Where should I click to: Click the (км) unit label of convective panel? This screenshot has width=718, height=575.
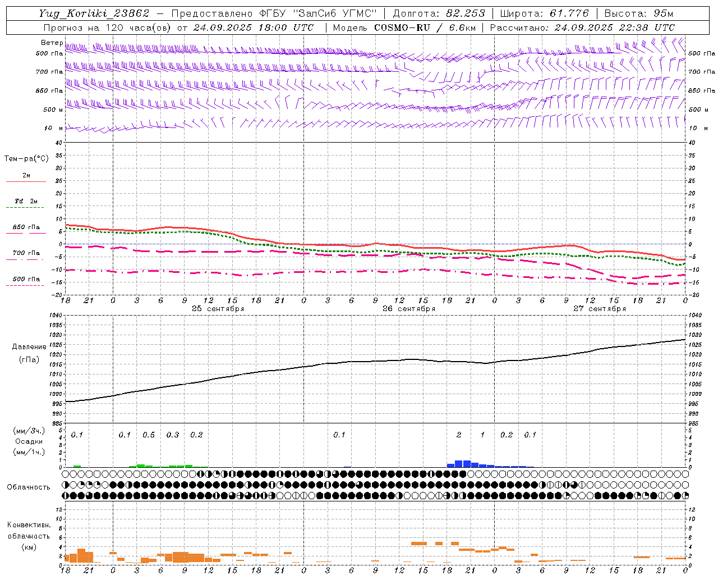pos(29,547)
